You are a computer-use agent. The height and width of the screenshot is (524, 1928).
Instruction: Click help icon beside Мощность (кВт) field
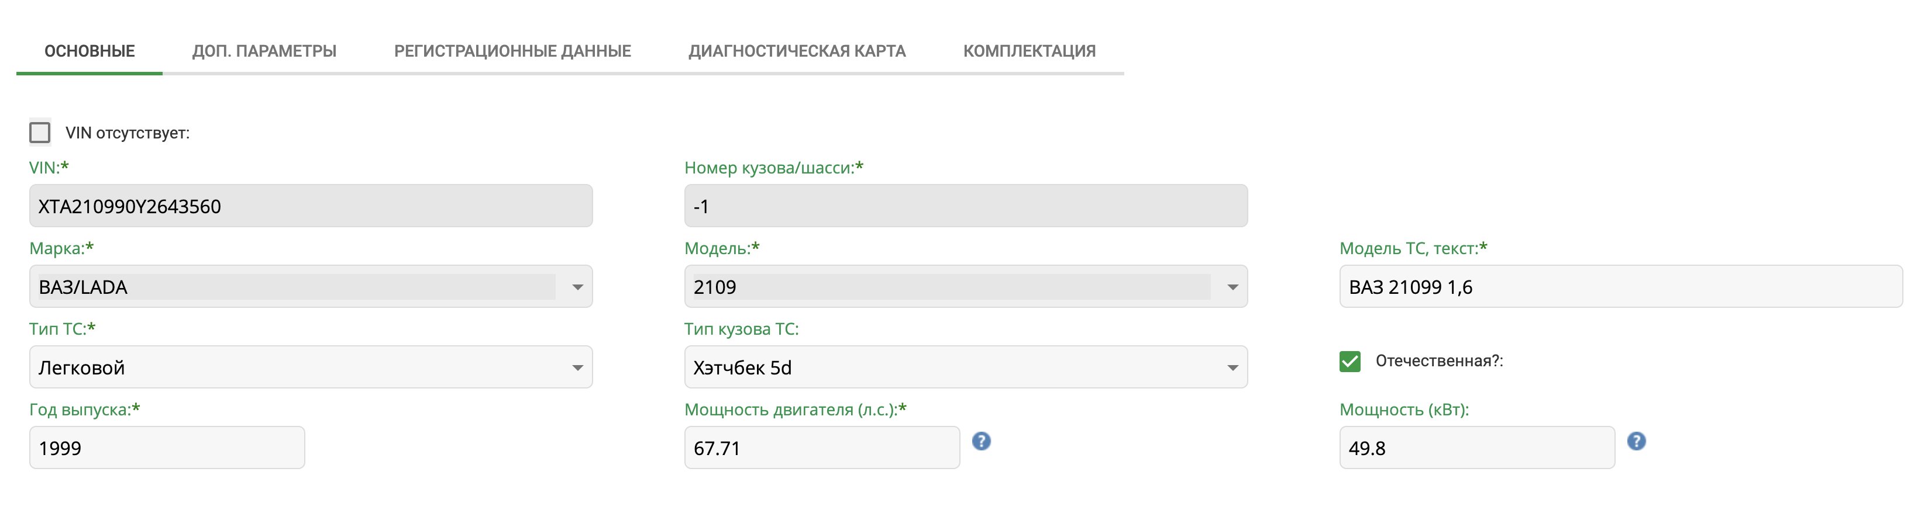tap(1637, 441)
